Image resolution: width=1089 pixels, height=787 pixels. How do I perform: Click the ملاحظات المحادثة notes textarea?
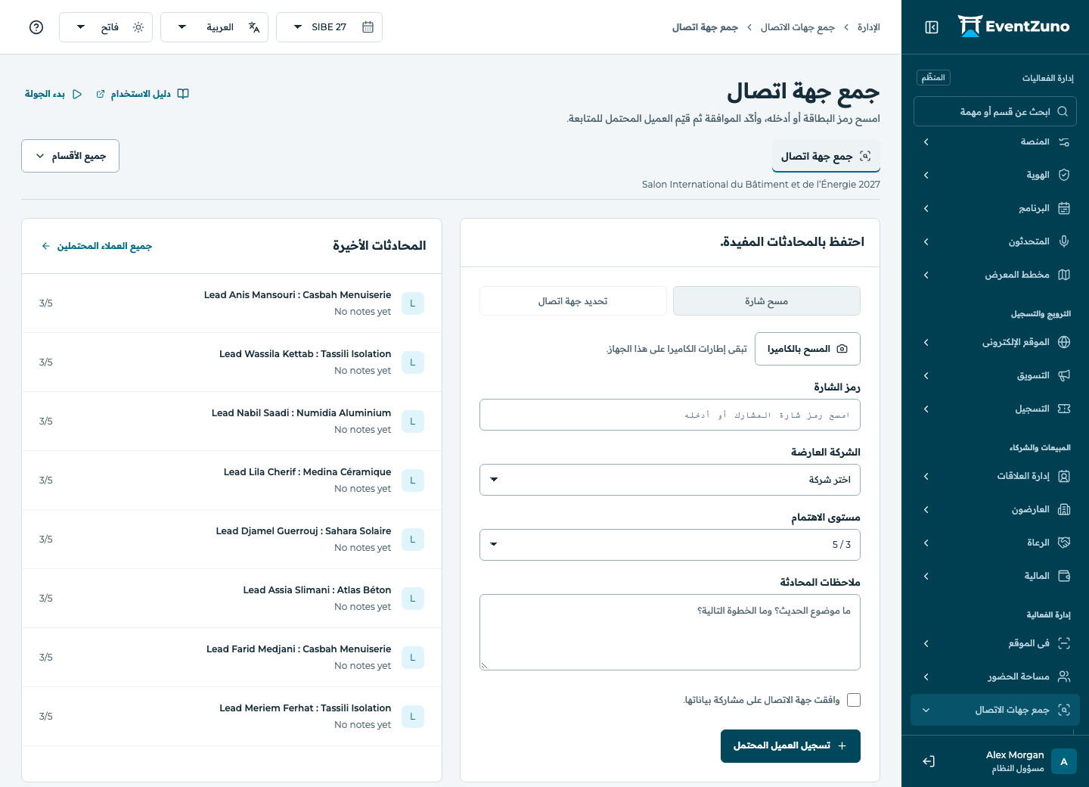[670, 633]
